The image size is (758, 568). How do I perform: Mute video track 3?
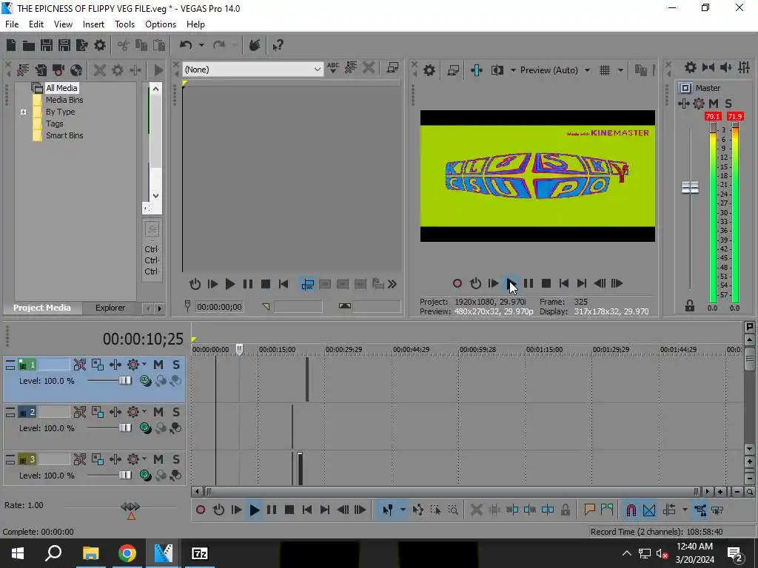[158, 459]
